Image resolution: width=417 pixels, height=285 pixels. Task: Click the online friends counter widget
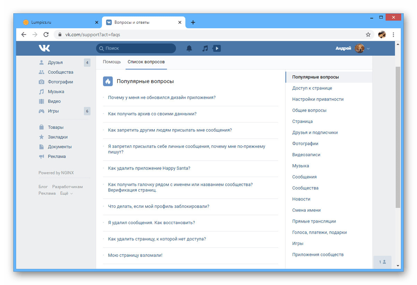click(x=382, y=262)
